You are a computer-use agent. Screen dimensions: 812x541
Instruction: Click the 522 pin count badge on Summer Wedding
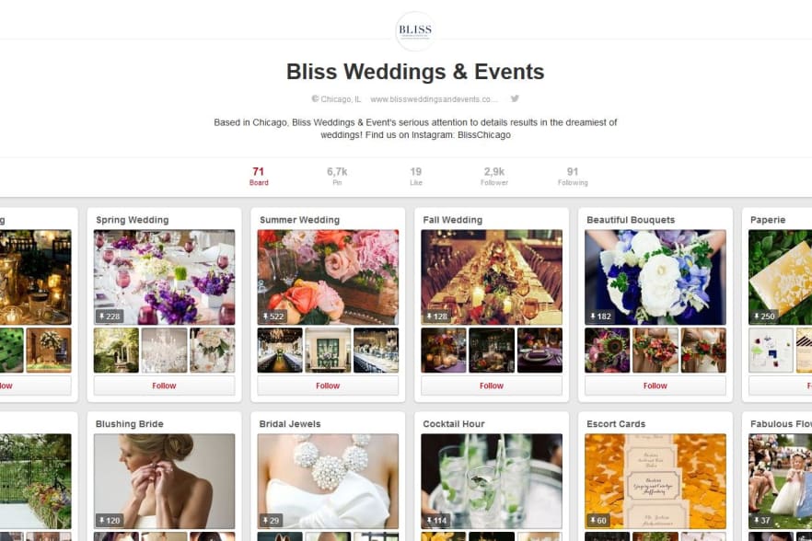tap(273, 317)
